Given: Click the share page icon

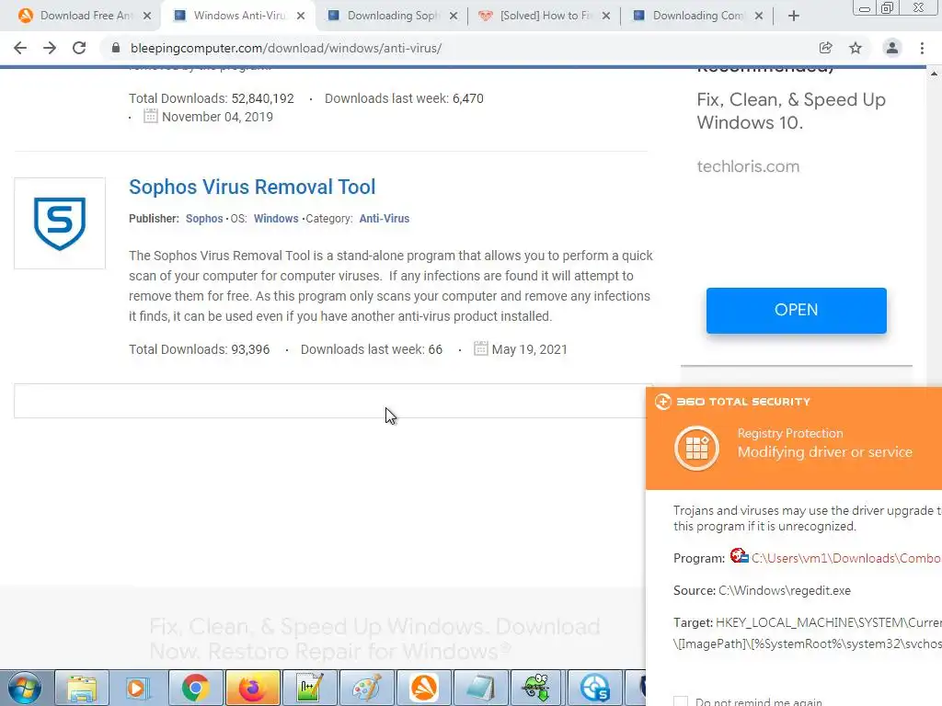Looking at the screenshot, I should (x=825, y=48).
